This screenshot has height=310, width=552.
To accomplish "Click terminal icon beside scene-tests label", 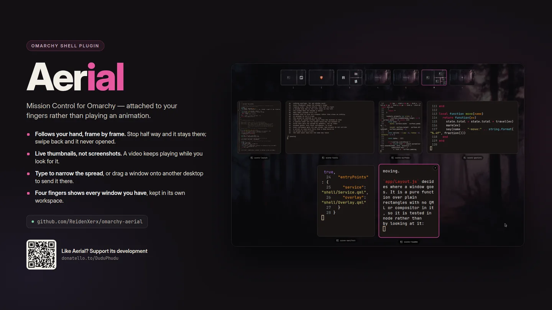I will click(323, 158).
